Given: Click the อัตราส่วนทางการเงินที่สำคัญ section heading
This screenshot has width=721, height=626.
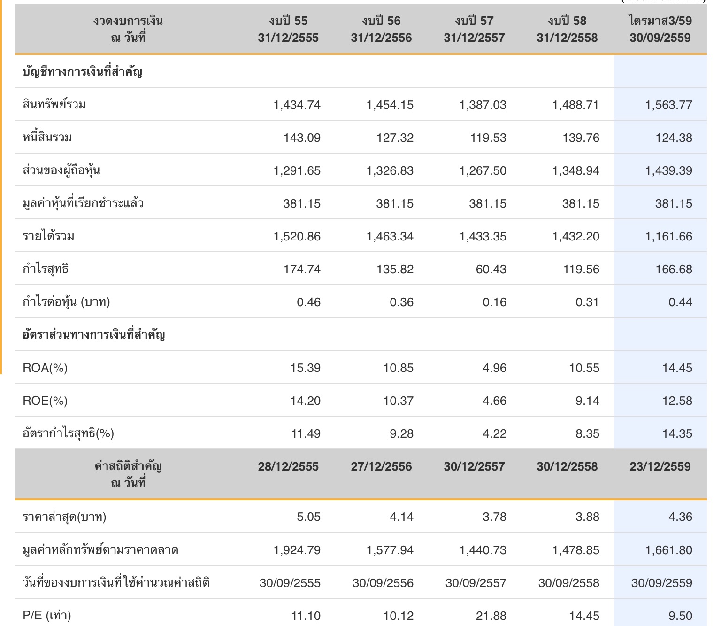Looking at the screenshot, I should pyautogui.click(x=94, y=334).
